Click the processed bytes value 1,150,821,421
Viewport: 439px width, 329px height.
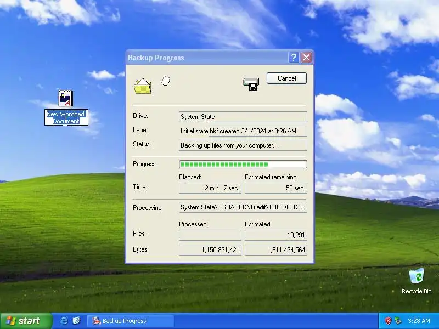click(x=210, y=250)
